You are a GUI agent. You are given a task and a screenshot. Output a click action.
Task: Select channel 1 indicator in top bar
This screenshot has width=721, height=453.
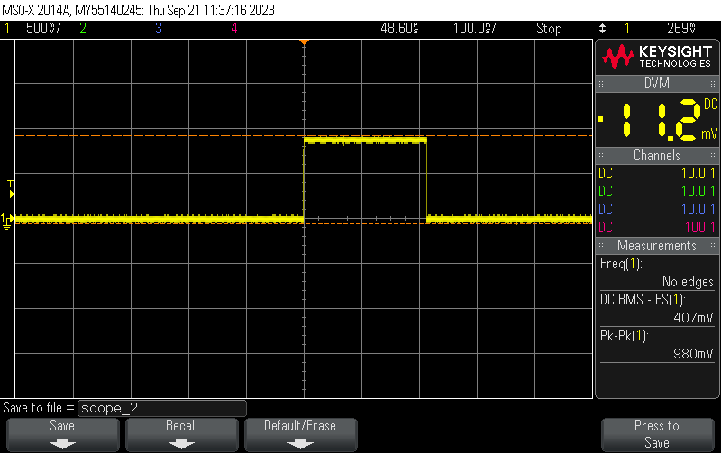click(7, 29)
